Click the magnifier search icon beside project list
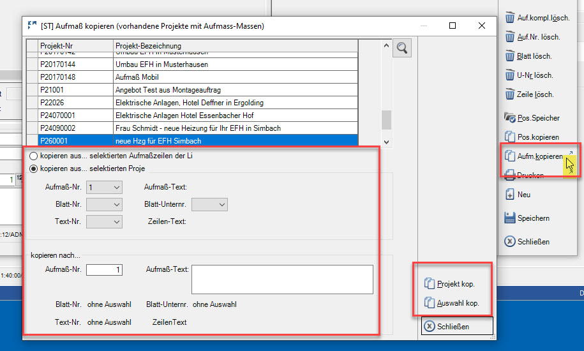584x351 pixels. pos(402,48)
